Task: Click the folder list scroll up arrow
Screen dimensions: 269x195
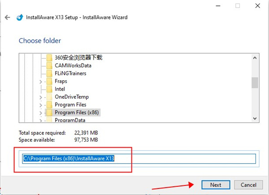Action: pos(255,58)
